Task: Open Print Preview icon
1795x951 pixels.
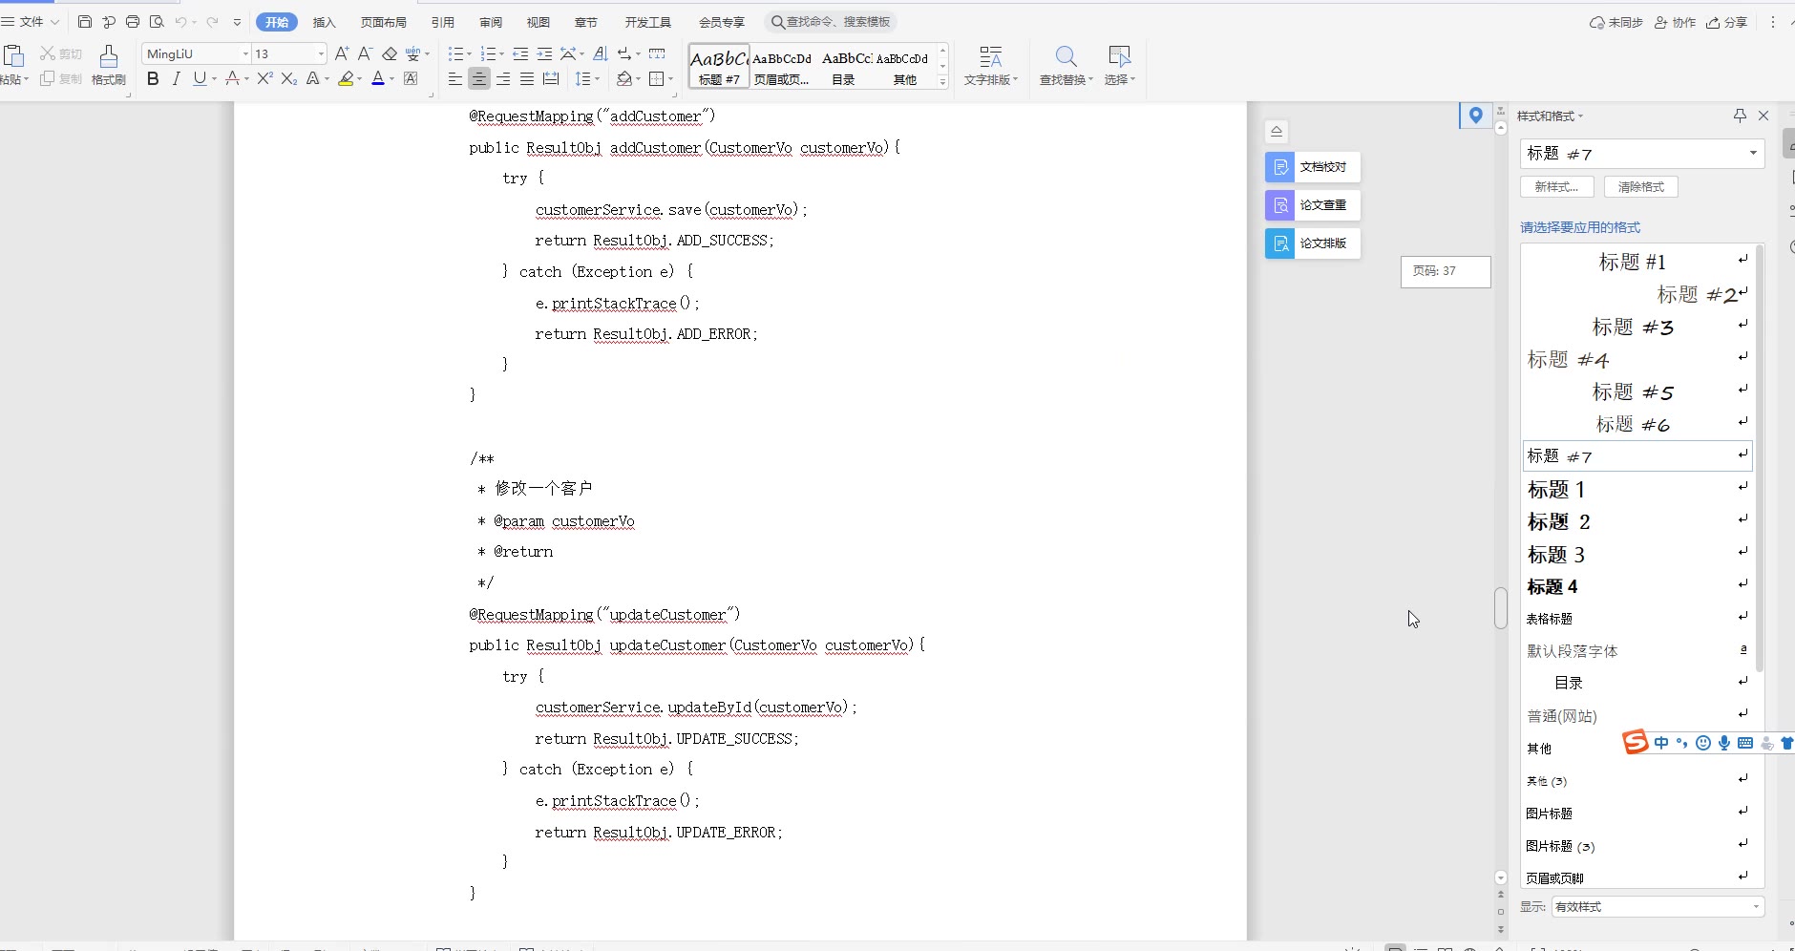Action: click(157, 22)
